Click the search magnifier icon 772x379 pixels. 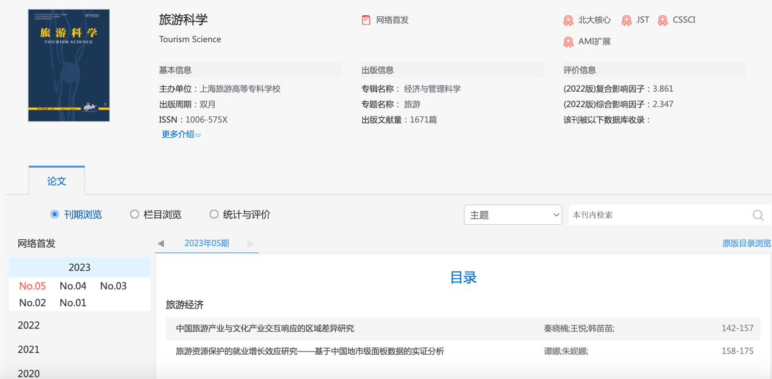click(x=758, y=215)
